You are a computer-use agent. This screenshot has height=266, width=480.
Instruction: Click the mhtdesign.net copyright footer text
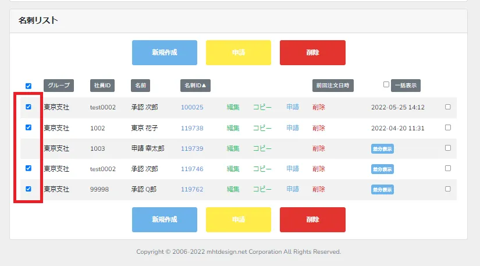[239, 252]
